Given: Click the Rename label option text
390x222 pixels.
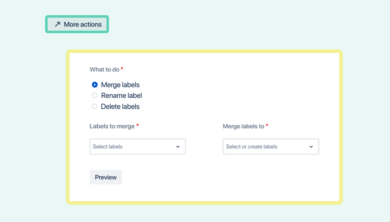Looking at the screenshot, I should click(121, 96).
